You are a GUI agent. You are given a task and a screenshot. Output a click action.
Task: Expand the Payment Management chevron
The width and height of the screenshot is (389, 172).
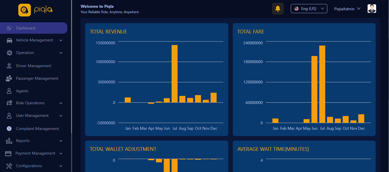click(x=61, y=154)
